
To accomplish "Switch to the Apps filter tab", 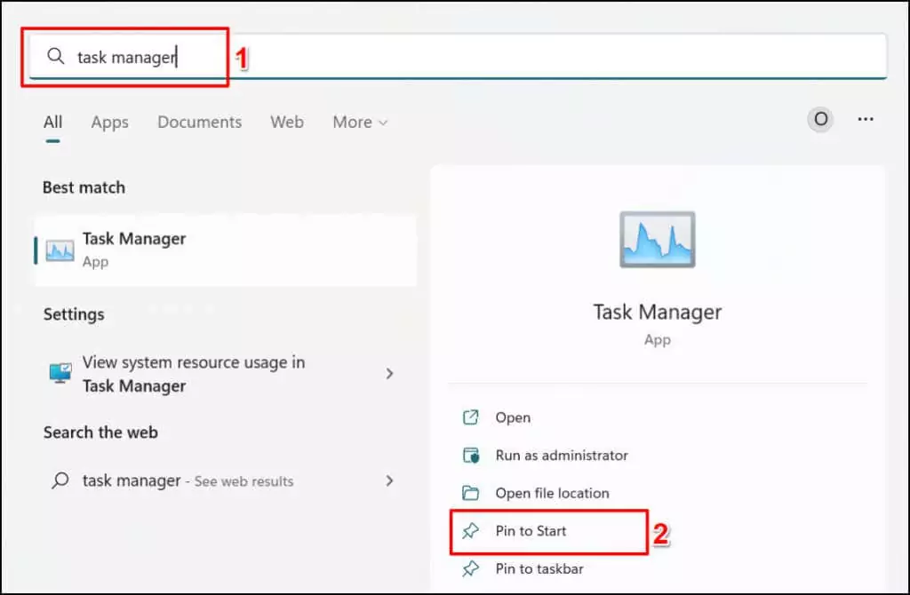I will (109, 122).
